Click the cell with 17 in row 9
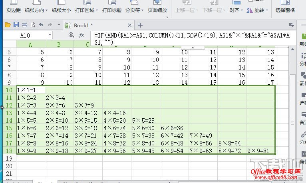 pyautogui.click(x=261, y=82)
